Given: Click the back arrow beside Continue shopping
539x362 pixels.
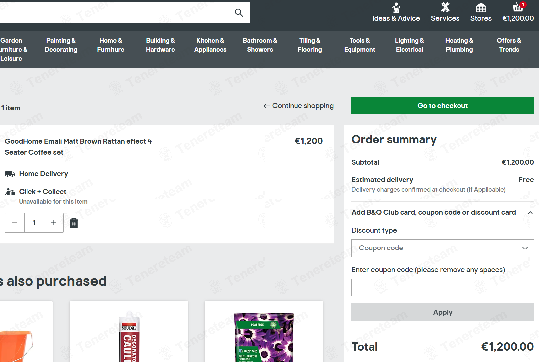Looking at the screenshot, I should coord(267,106).
